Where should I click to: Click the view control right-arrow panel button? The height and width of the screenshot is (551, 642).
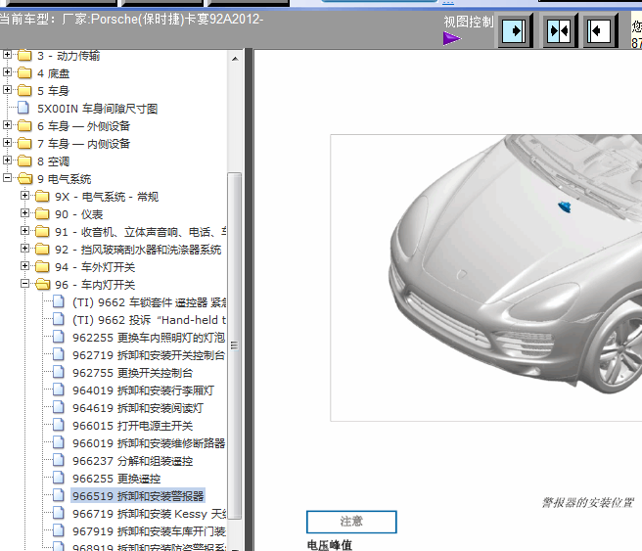pyautogui.click(x=515, y=30)
